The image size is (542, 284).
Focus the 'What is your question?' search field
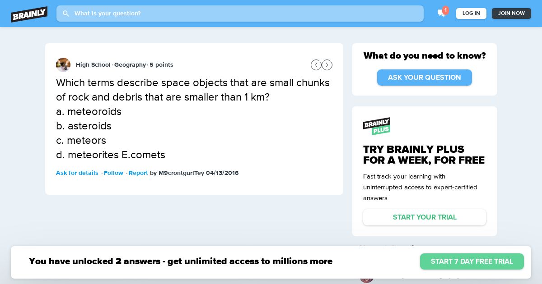240,14
